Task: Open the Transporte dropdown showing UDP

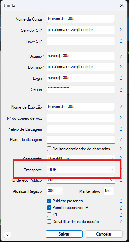Action: [x=81, y=170]
